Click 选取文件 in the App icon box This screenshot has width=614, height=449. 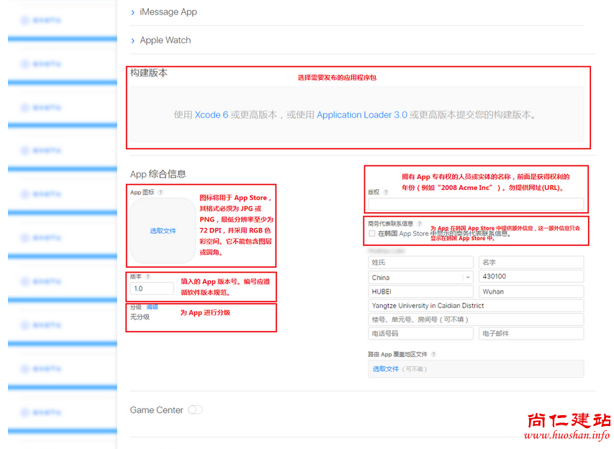[163, 230]
